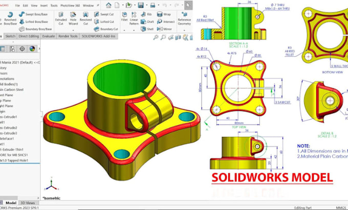Open the DimXpertManager crosshair tab

point(22,49)
